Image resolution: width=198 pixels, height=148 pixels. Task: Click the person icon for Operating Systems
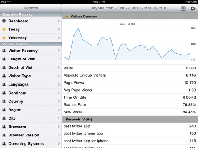pyautogui.click(x=4, y=143)
